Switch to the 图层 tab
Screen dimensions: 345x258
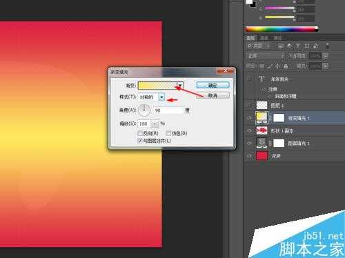pyautogui.click(x=250, y=38)
